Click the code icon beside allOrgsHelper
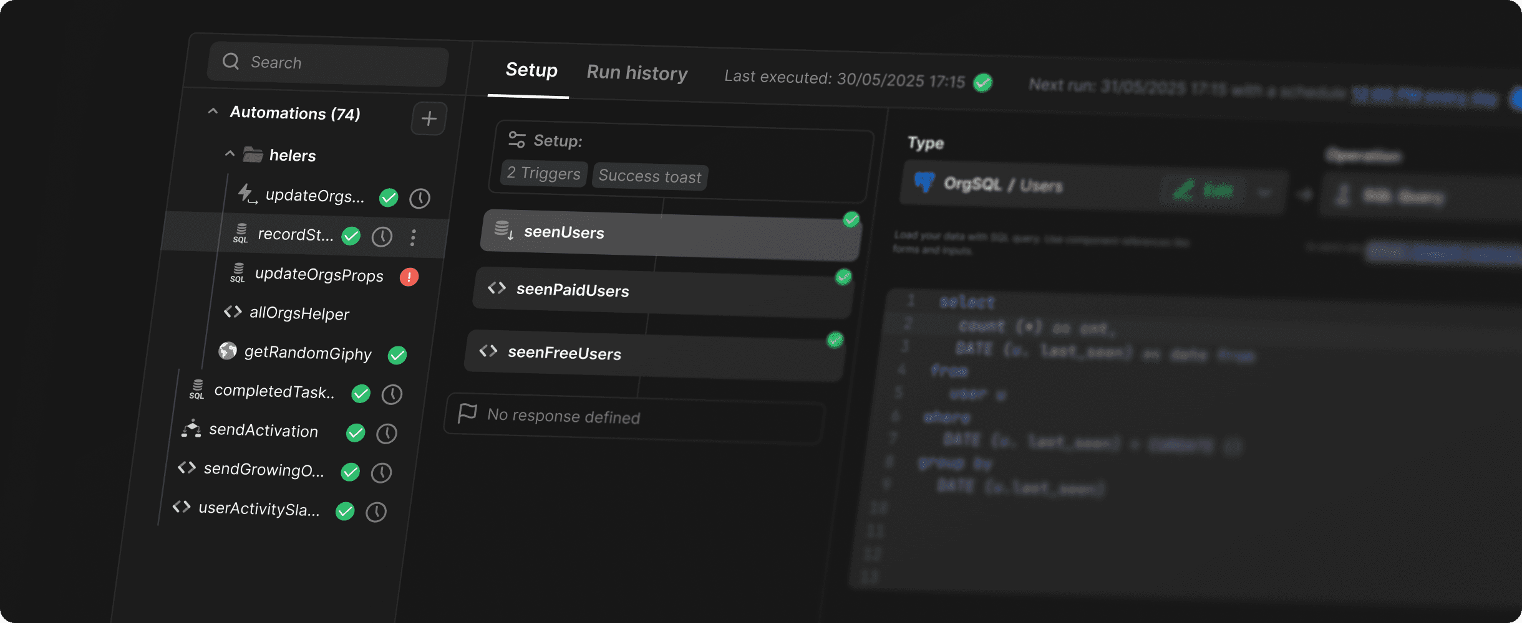Image resolution: width=1522 pixels, height=623 pixels. tap(233, 311)
